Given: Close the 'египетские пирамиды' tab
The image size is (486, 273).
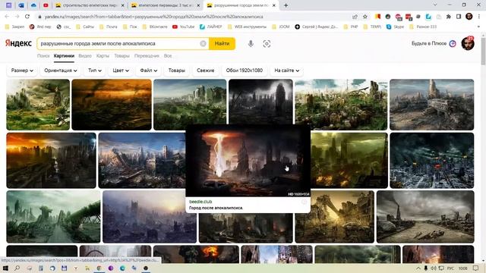Looking at the screenshot, I should coord(198,5).
